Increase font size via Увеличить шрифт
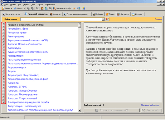This screenshot has width=165, height=120. pyautogui.click(x=62, y=8)
